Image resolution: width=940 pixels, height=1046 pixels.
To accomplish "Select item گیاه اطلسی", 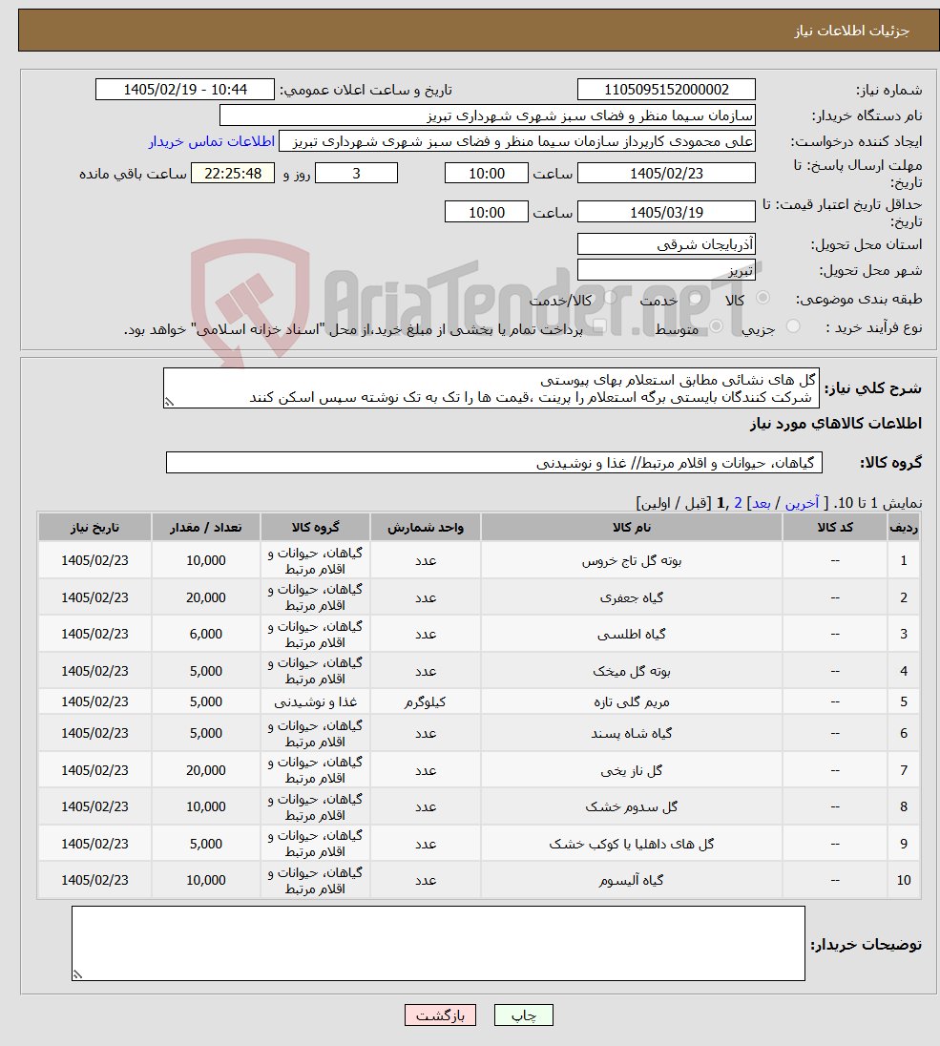I will point(631,635).
